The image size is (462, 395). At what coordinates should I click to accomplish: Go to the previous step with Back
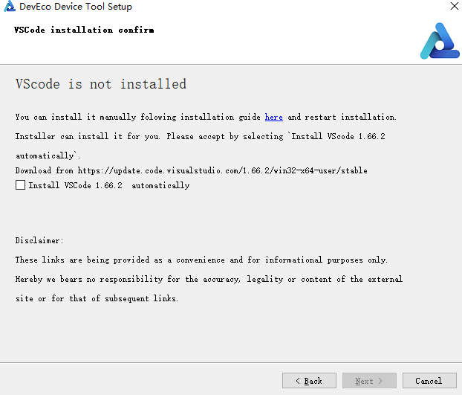tap(309, 381)
